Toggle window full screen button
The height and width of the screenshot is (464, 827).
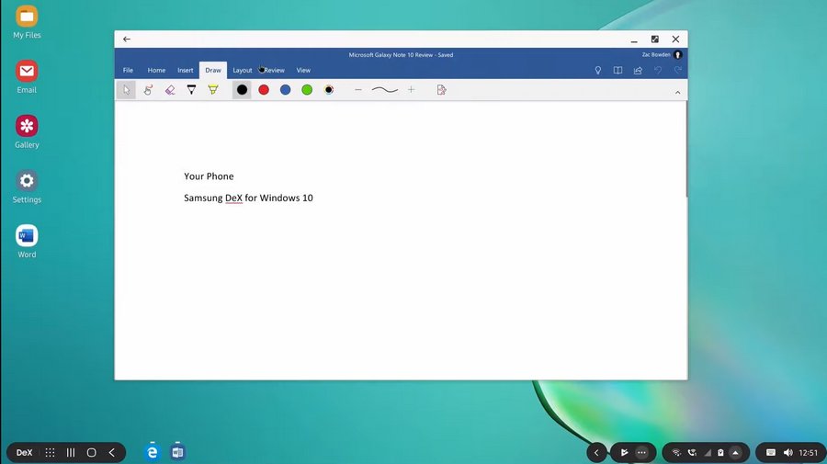click(654, 39)
